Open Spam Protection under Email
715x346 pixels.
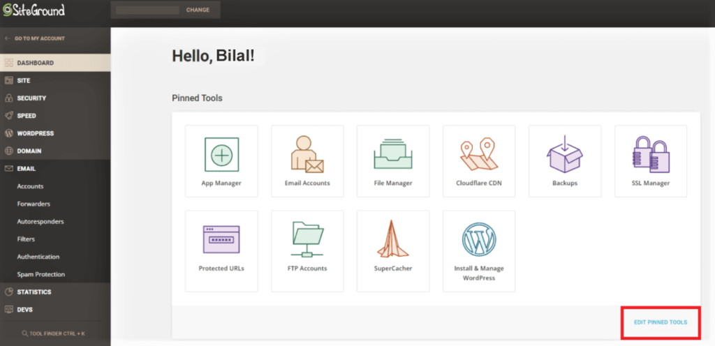click(41, 275)
